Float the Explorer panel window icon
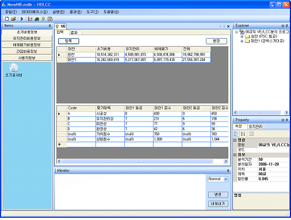 tap(283, 26)
